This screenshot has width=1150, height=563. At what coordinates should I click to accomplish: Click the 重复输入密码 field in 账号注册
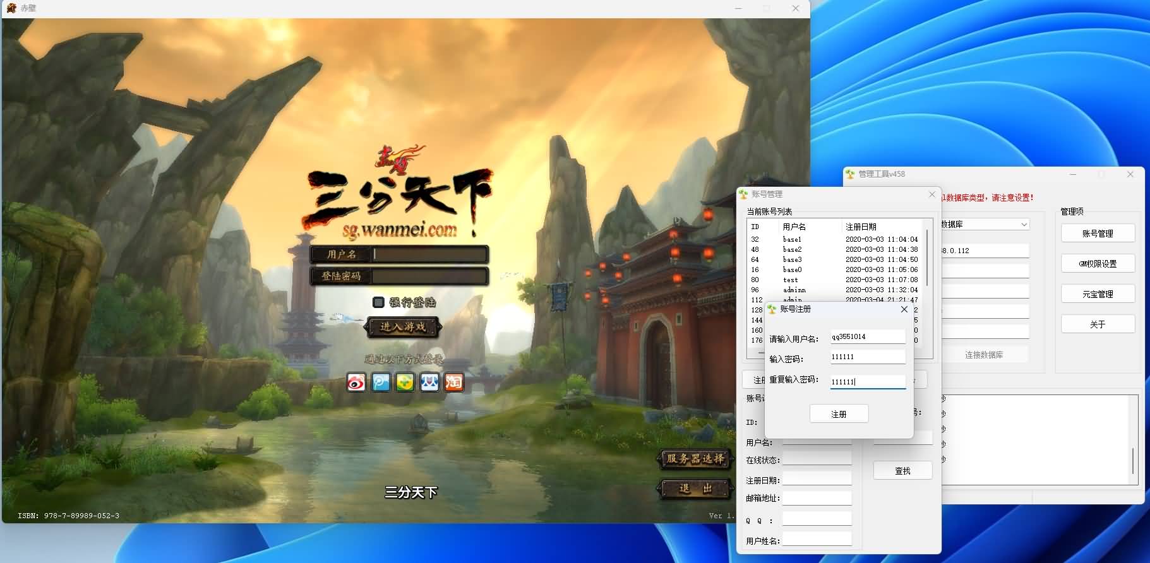pos(868,382)
